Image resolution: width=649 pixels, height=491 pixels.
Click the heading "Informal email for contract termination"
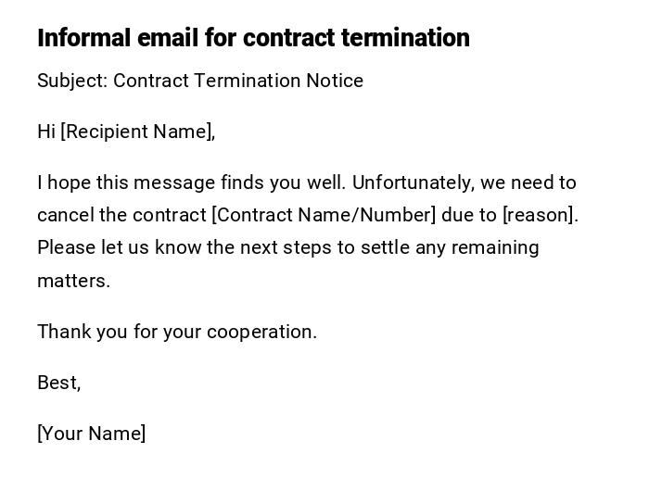tap(253, 38)
